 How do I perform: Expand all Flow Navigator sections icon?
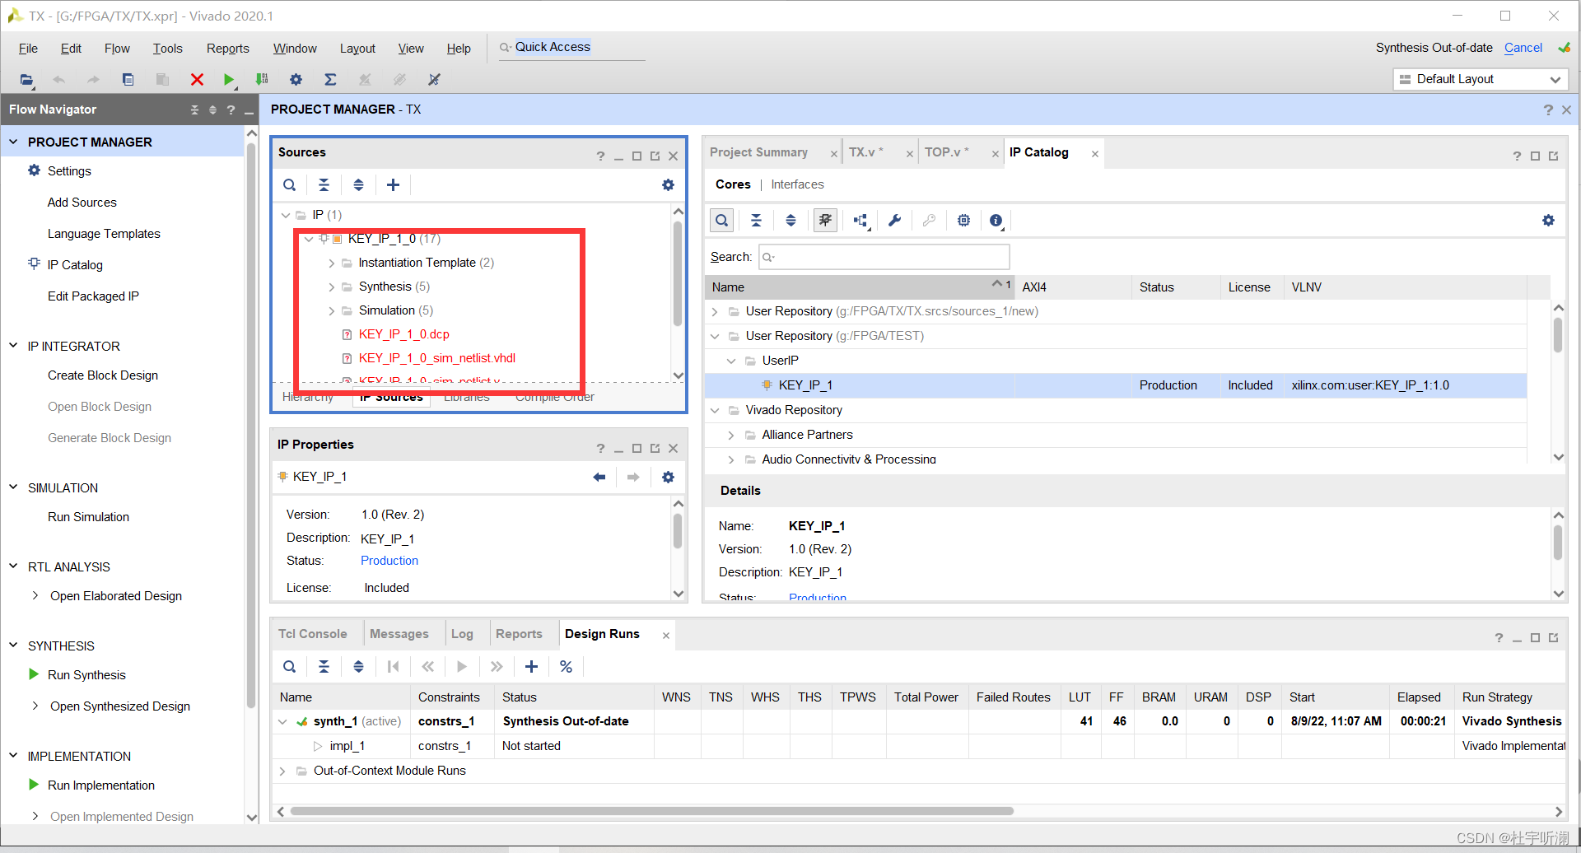tap(212, 110)
